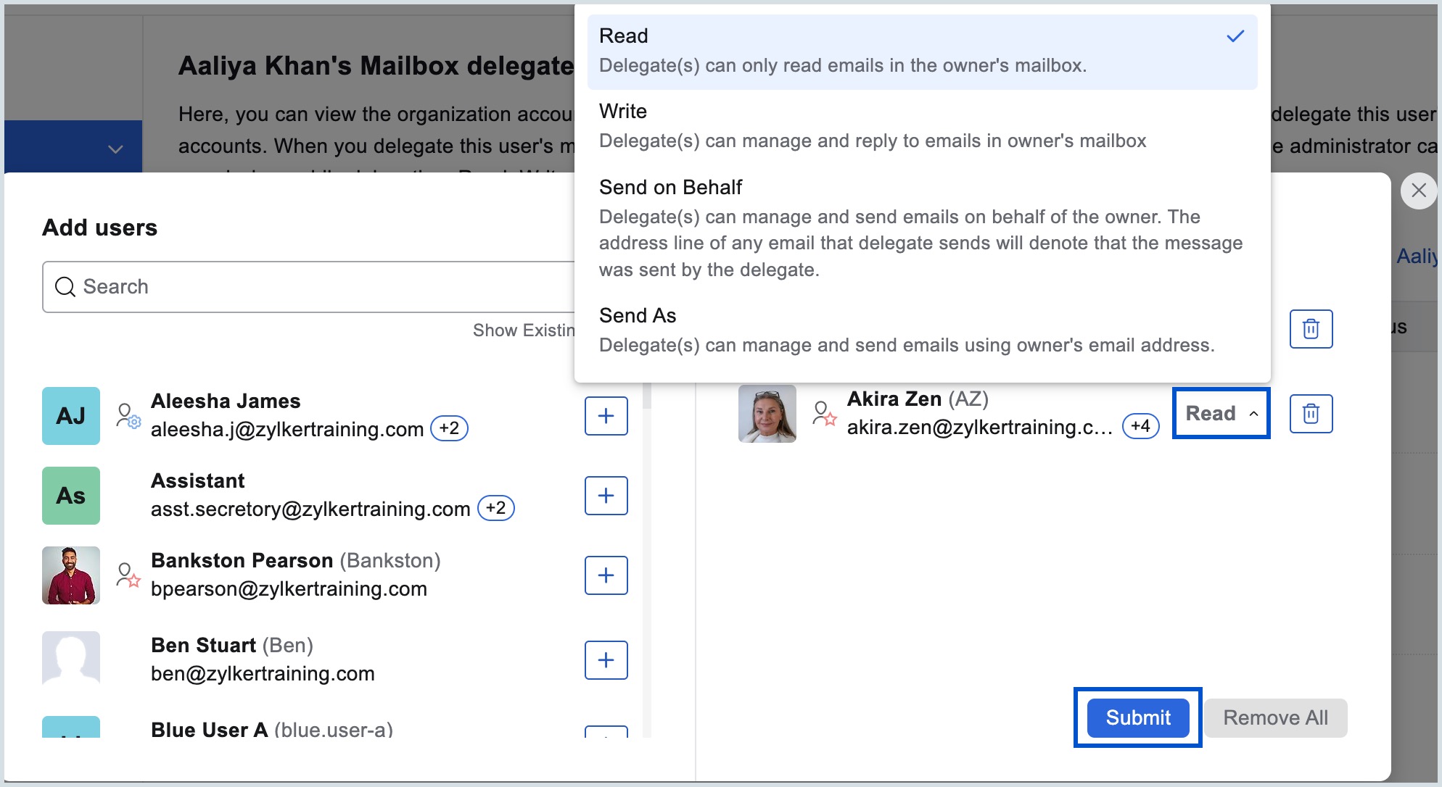
Task: Add Assistant user with plus icon
Action: point(606,496)
